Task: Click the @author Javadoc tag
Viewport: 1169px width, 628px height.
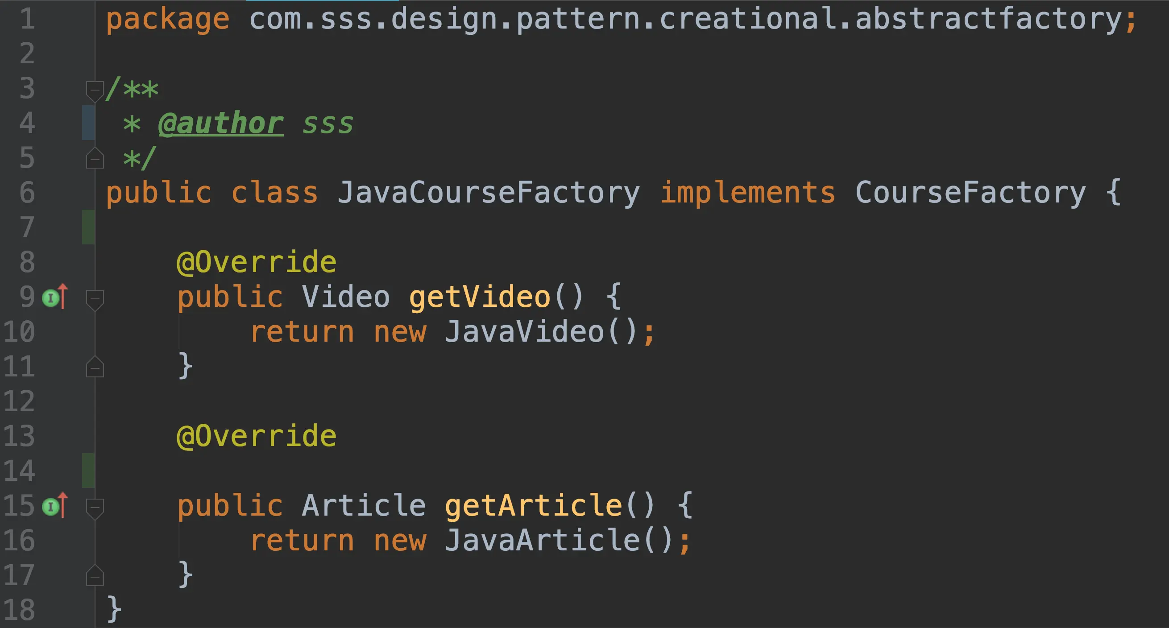Action: tap(221, 124)
